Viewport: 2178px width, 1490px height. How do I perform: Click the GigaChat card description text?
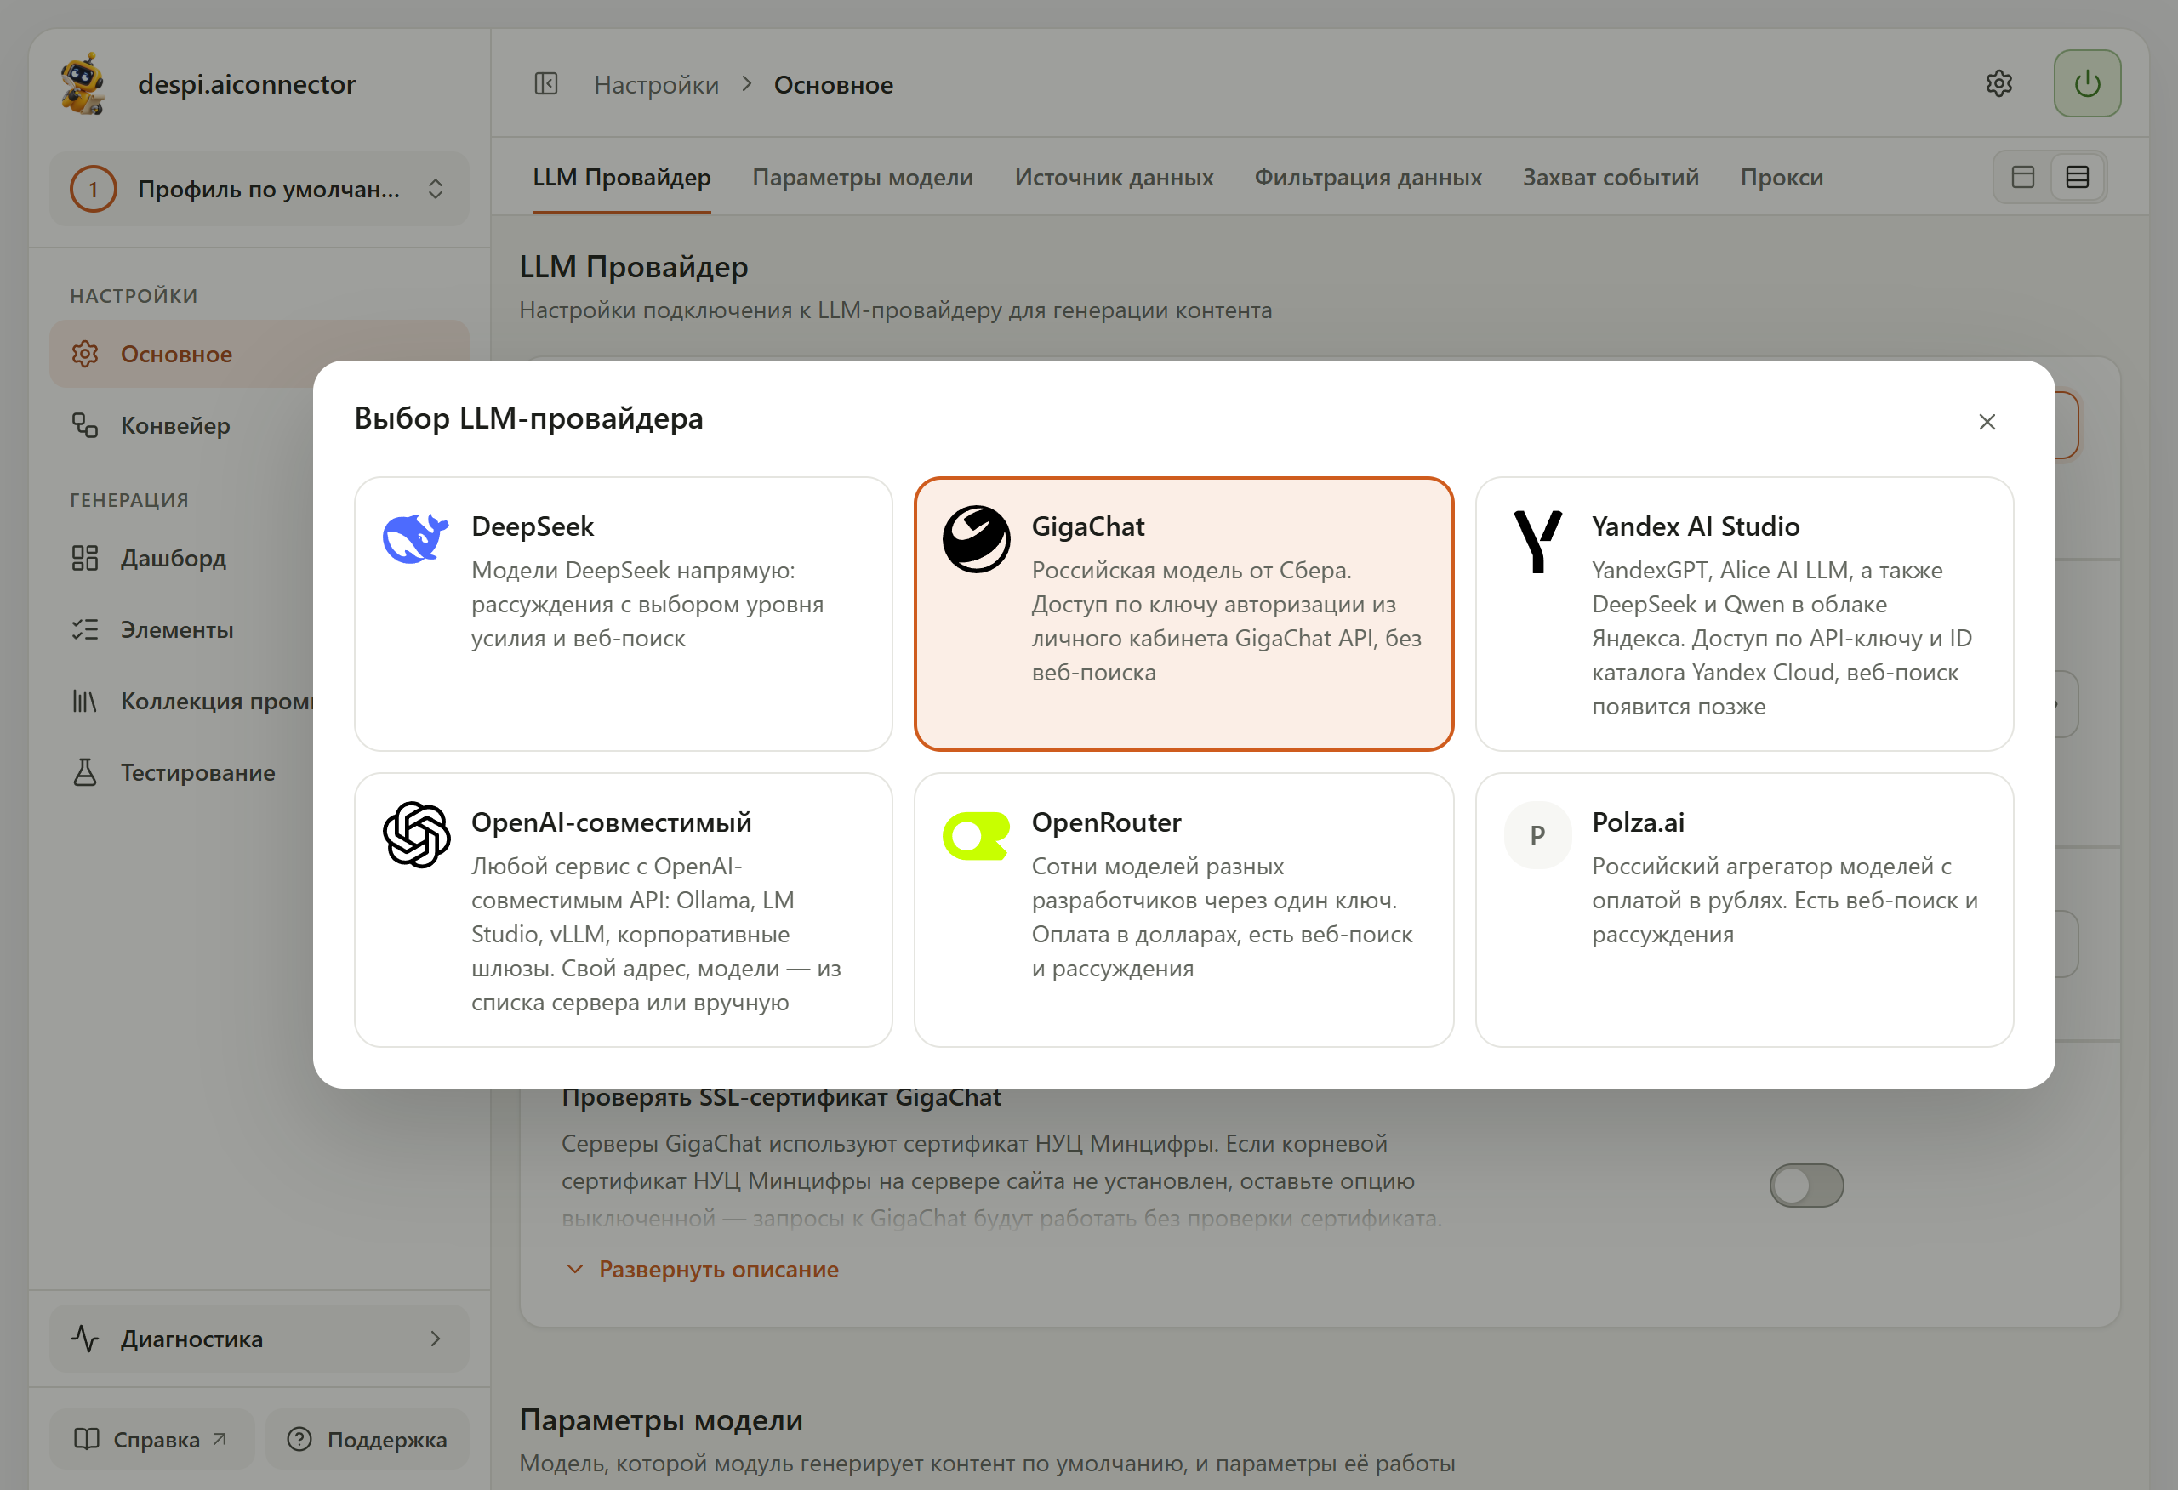1226,622
